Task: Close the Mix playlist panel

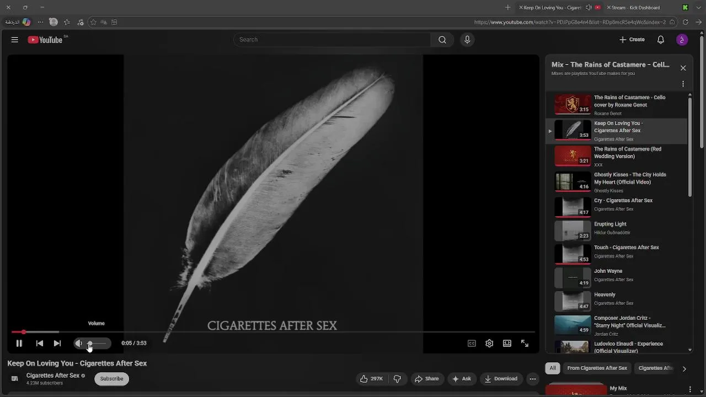Action: coord(683,68)
